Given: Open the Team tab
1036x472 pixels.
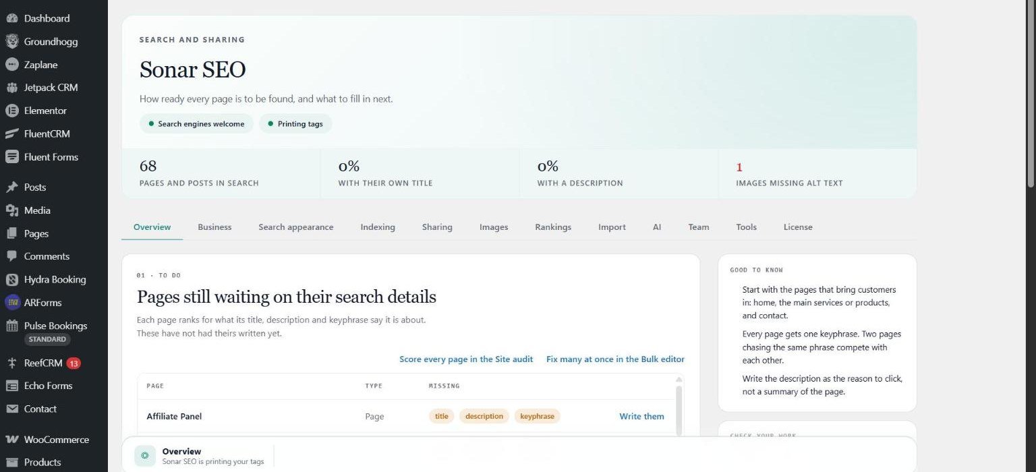Looking at the screenshot, I should click(x=699, y=227).
